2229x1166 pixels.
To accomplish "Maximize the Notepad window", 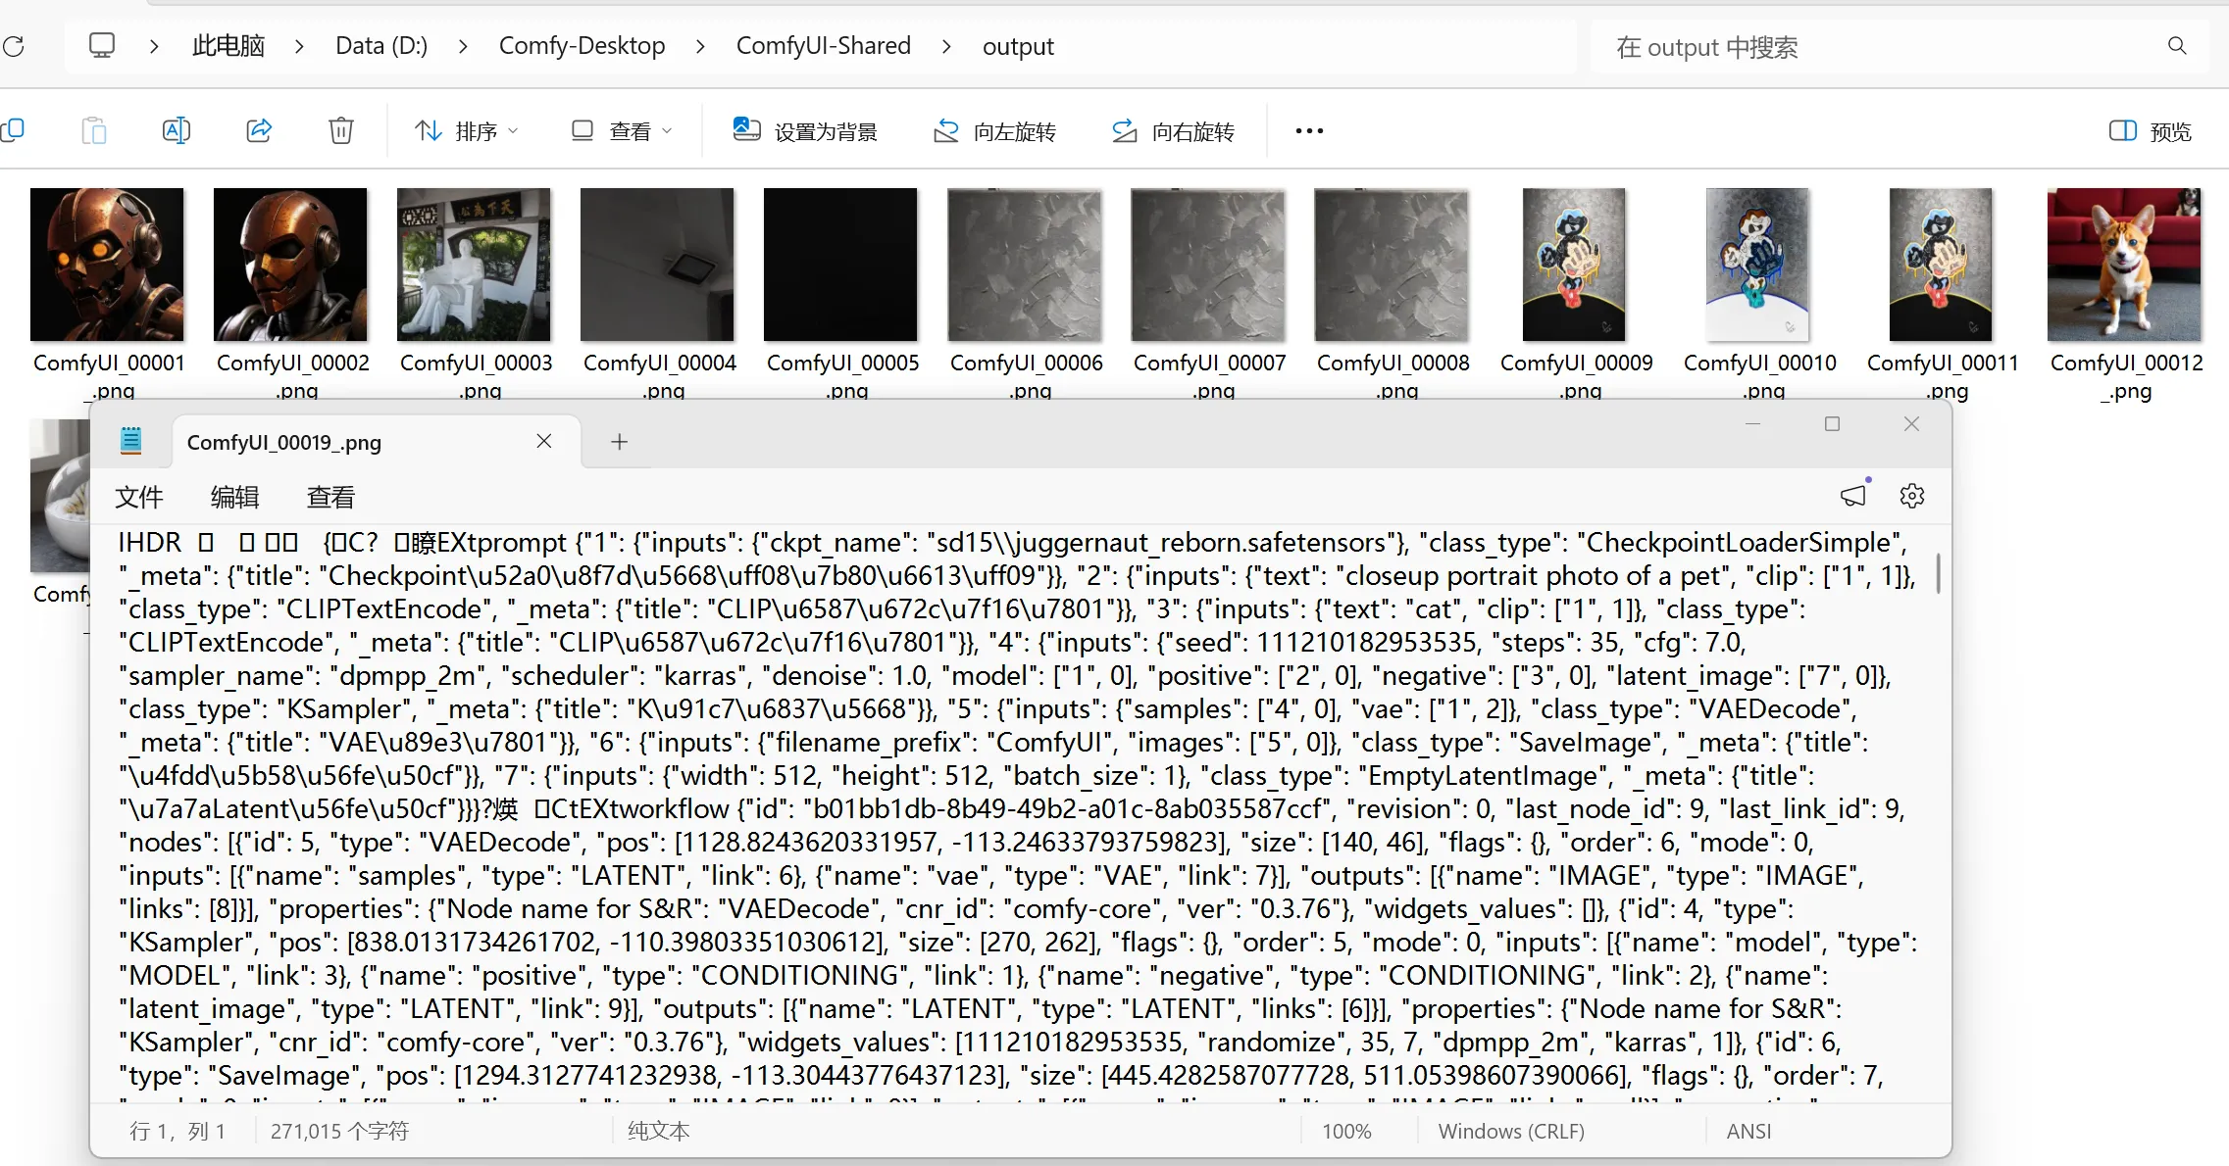I will [x=1832, y=423].
